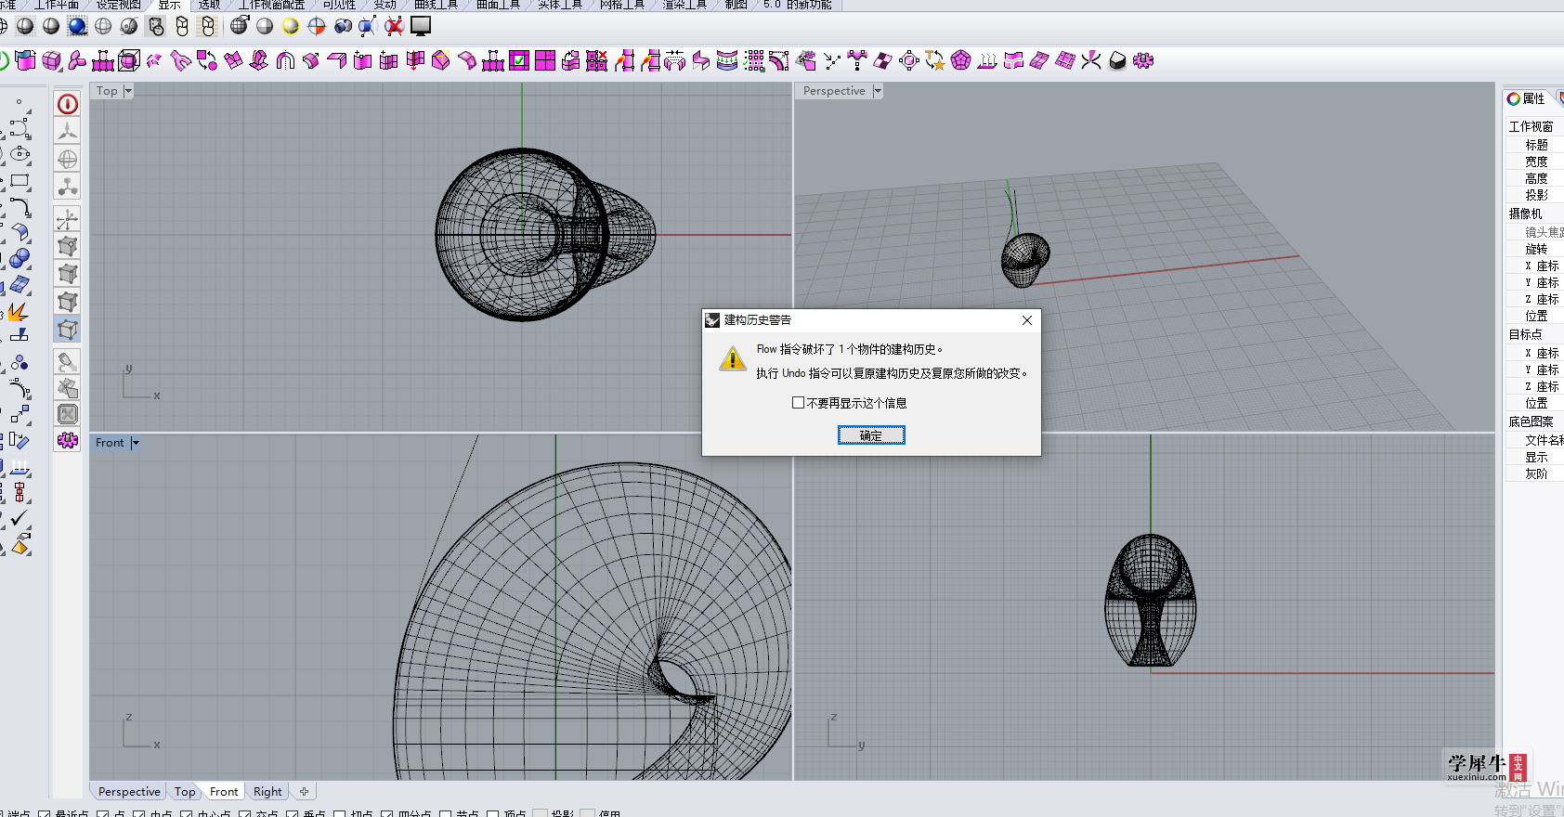Switch to ghosted display mode sphere icon
Image resolution: width=1564 pixels, height=817 pixels.
point(103,26)
